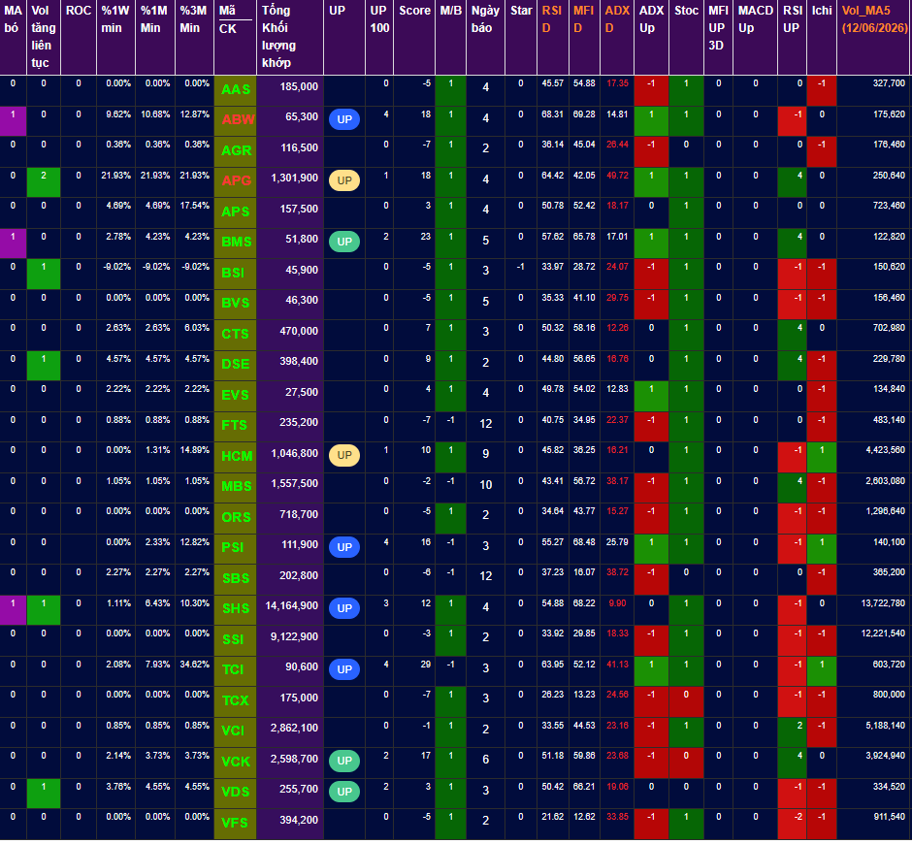The height and width of the screenshot is (844, 912).
Task: Click VFS RSI D value 21.62
Action: (x=553, y=817)
